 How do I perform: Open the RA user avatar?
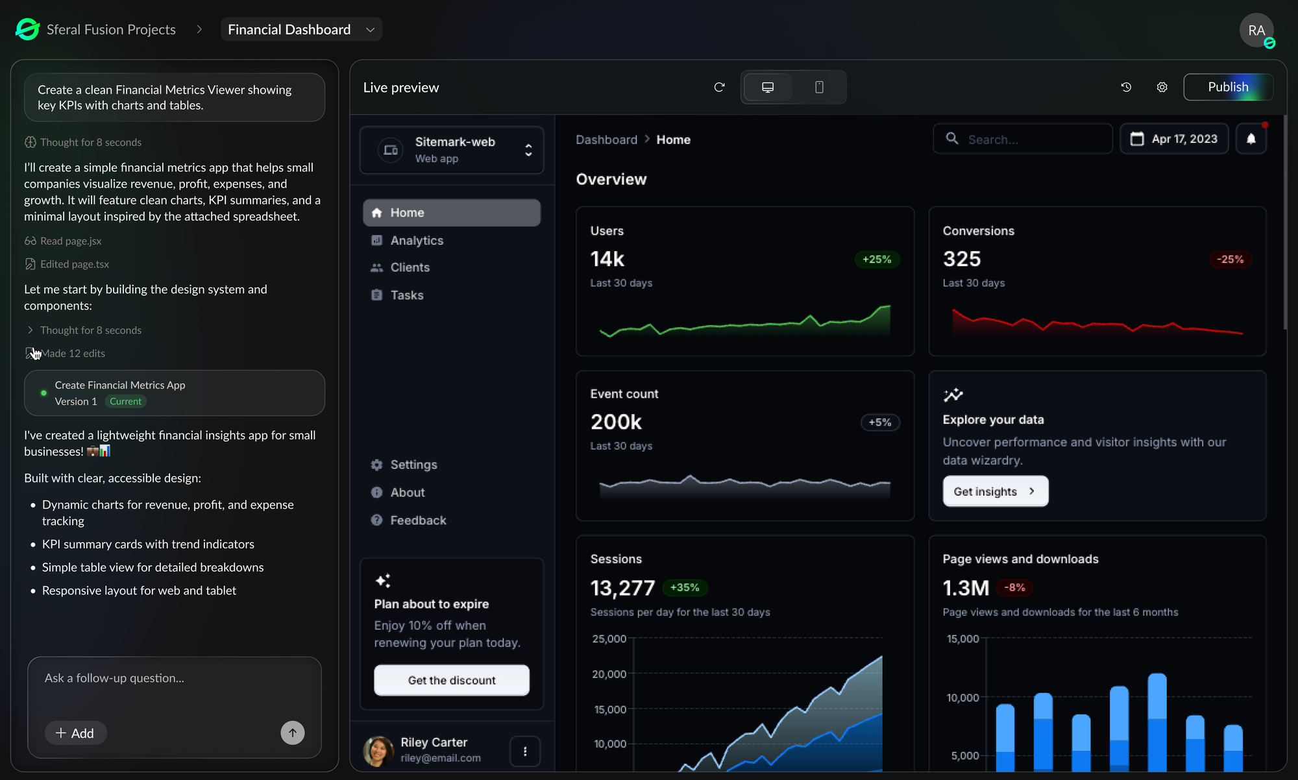(1256, 30)
